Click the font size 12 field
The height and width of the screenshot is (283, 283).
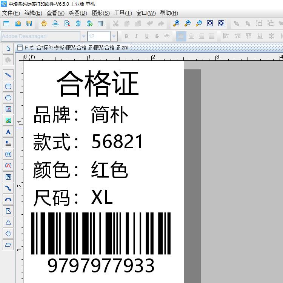pyautogui.click(x=99, y=36)
